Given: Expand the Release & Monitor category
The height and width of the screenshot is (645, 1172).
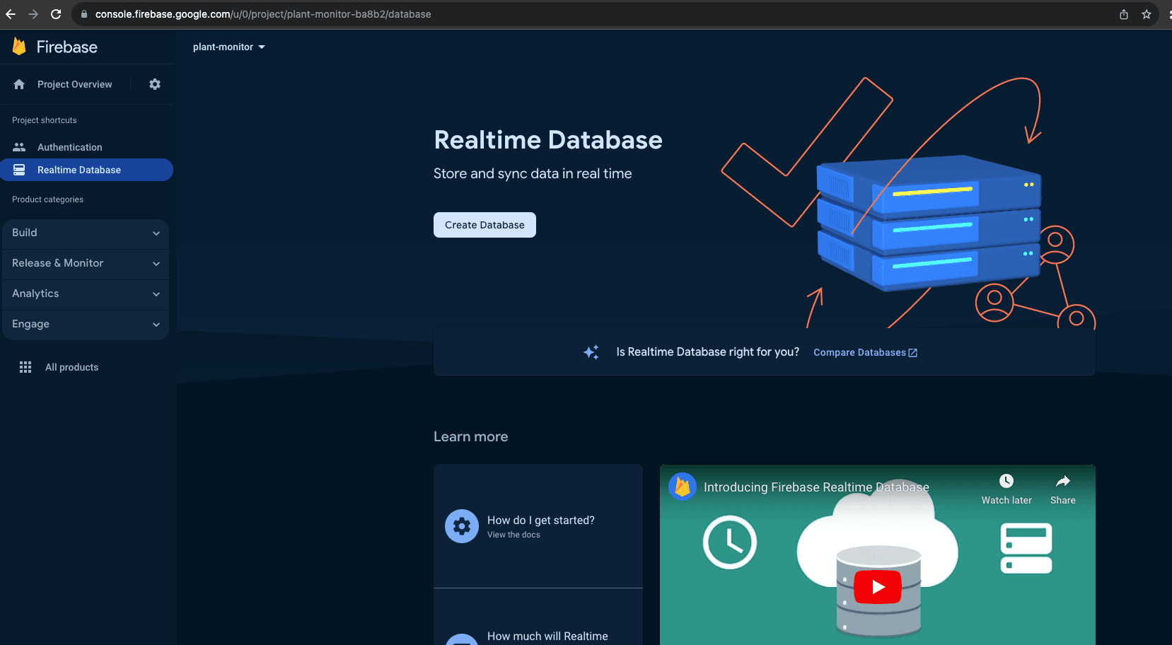Looking at the screenshot, I should pyautogui.click(x=86, y=263).
